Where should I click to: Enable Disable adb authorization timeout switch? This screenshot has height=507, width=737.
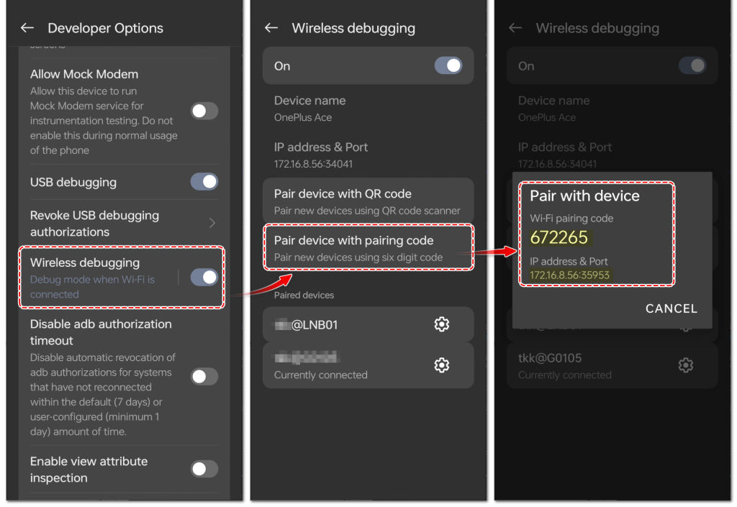click(x=204, y=376)
